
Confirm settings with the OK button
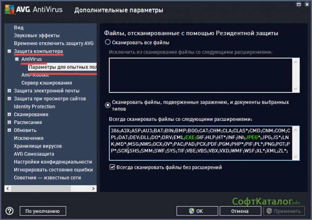(196, 211)
